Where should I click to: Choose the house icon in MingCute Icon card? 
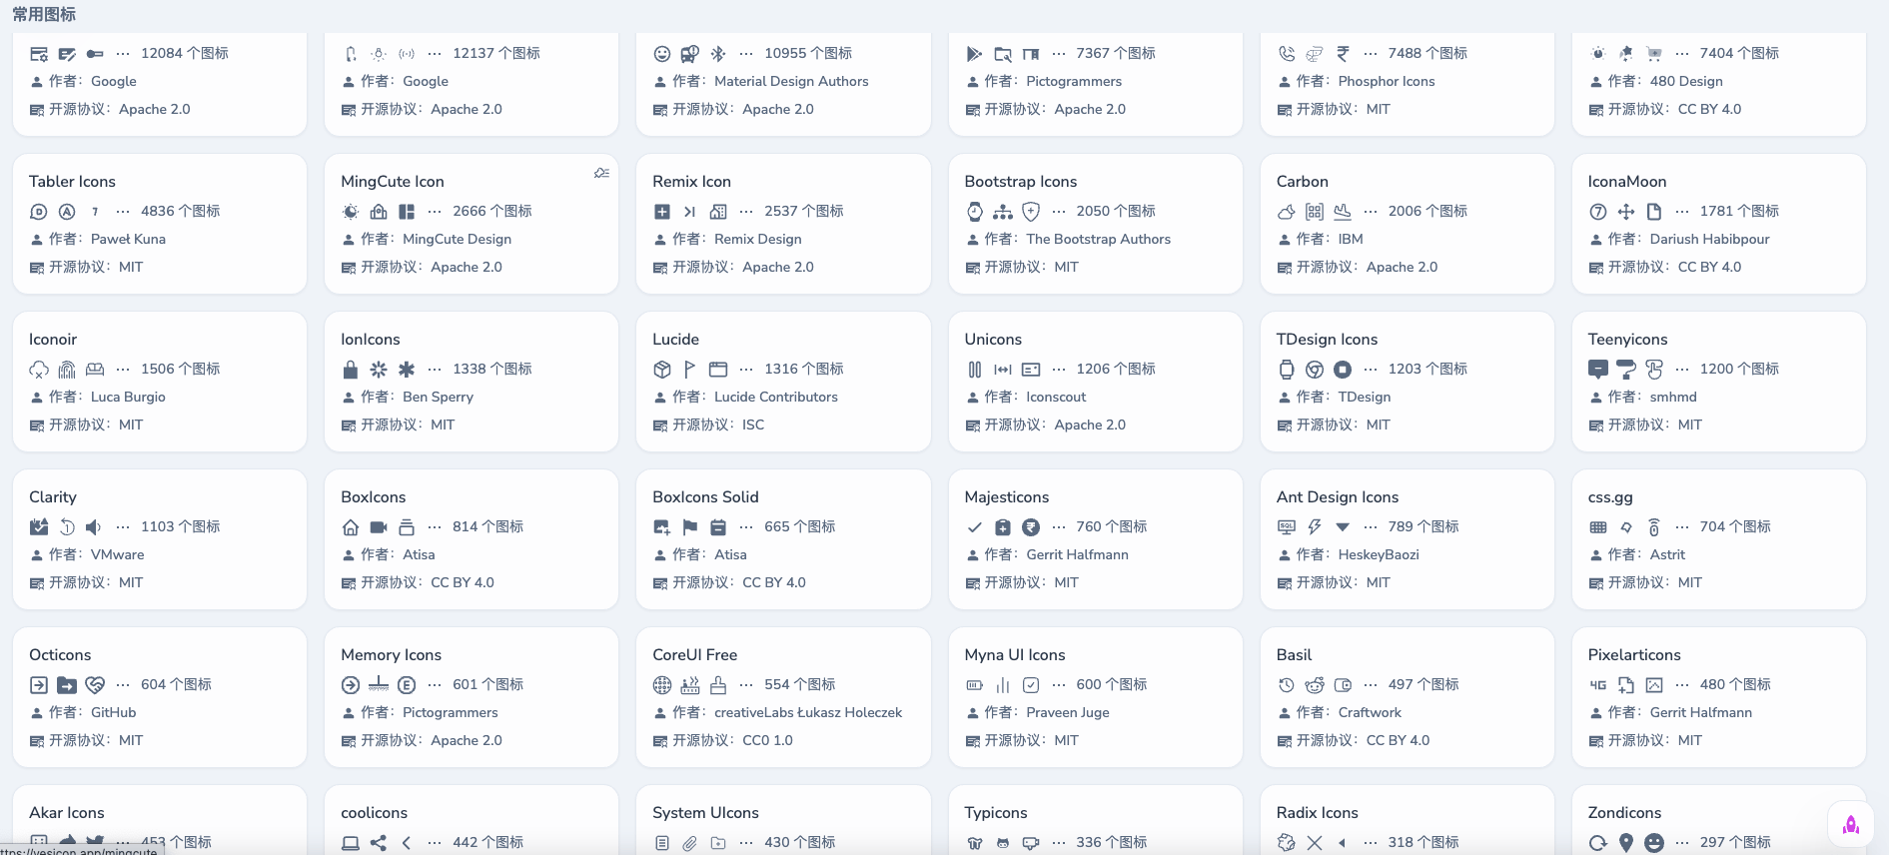tap(379, 212)
